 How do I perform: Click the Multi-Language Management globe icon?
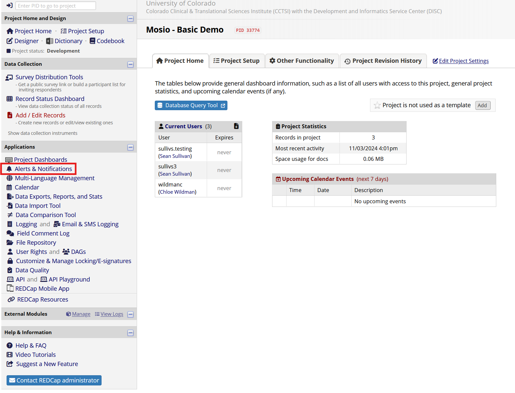click(10, 178)
